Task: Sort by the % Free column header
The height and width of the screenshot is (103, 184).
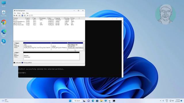Action: (75, 18)
